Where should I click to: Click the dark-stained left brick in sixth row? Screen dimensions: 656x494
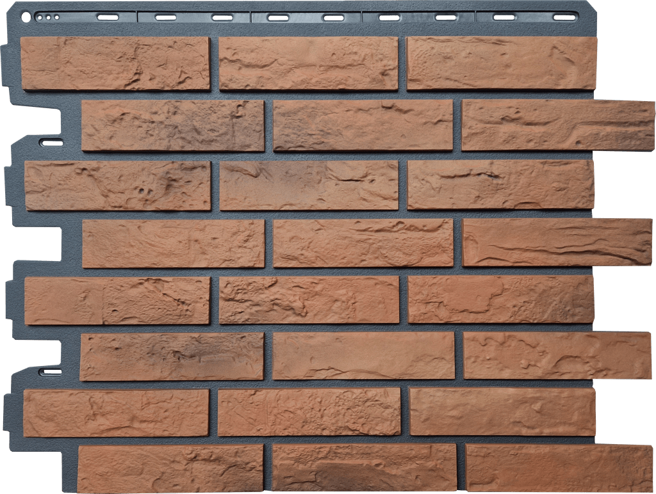pos(172,356)
